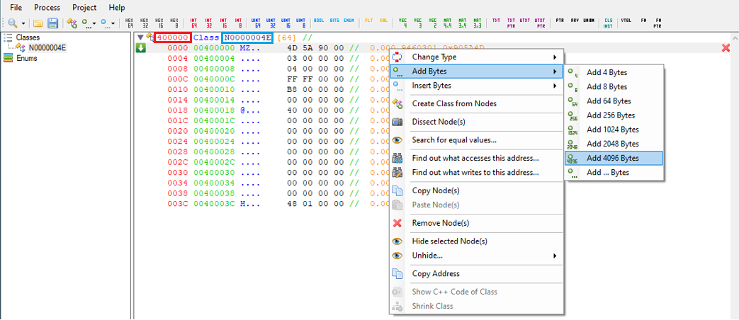The image size is (739, 320).
Task: Select the Int 32 type icon
Action: [x=208, y=23]
